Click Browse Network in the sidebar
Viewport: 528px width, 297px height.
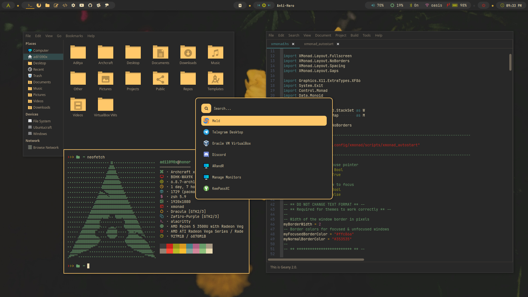coord(46,147)
